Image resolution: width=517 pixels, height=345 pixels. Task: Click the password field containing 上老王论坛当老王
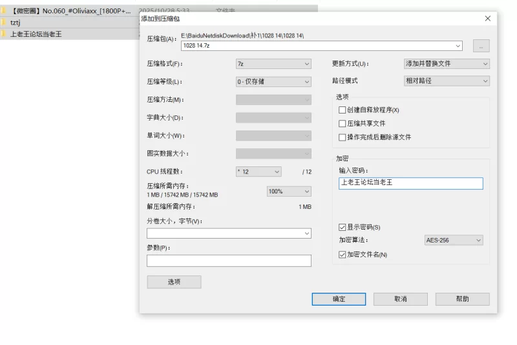[x=411, y=183]
